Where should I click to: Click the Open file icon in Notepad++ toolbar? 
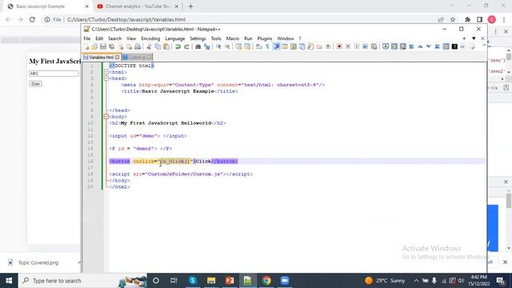point(94,46)
